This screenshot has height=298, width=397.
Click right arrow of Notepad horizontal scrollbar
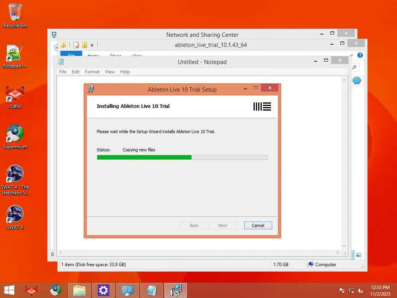pos(338,252)
